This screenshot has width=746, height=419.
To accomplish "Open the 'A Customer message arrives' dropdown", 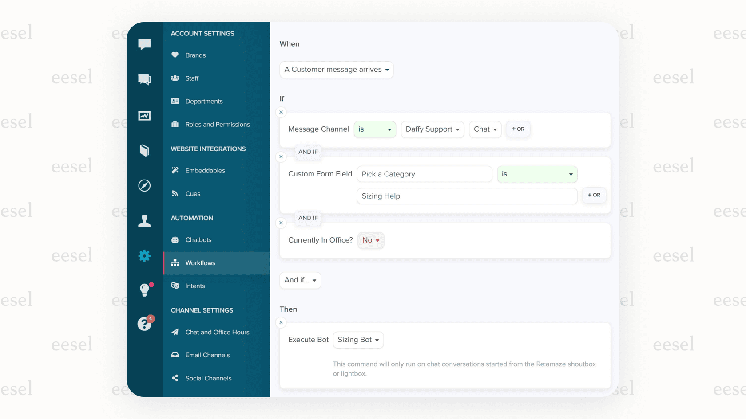I will [x=336, y=70].
